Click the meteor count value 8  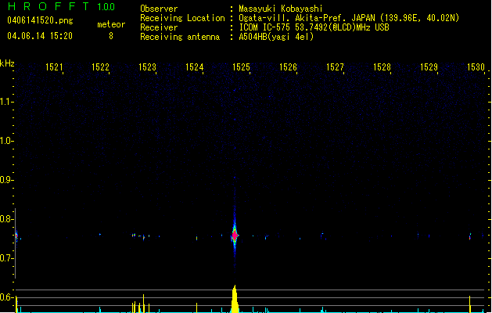[x=110, y=35]
